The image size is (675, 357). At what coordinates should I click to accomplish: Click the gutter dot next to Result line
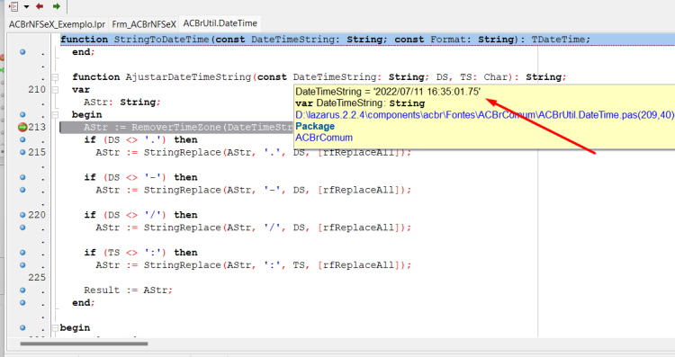[x=22, y=290]
